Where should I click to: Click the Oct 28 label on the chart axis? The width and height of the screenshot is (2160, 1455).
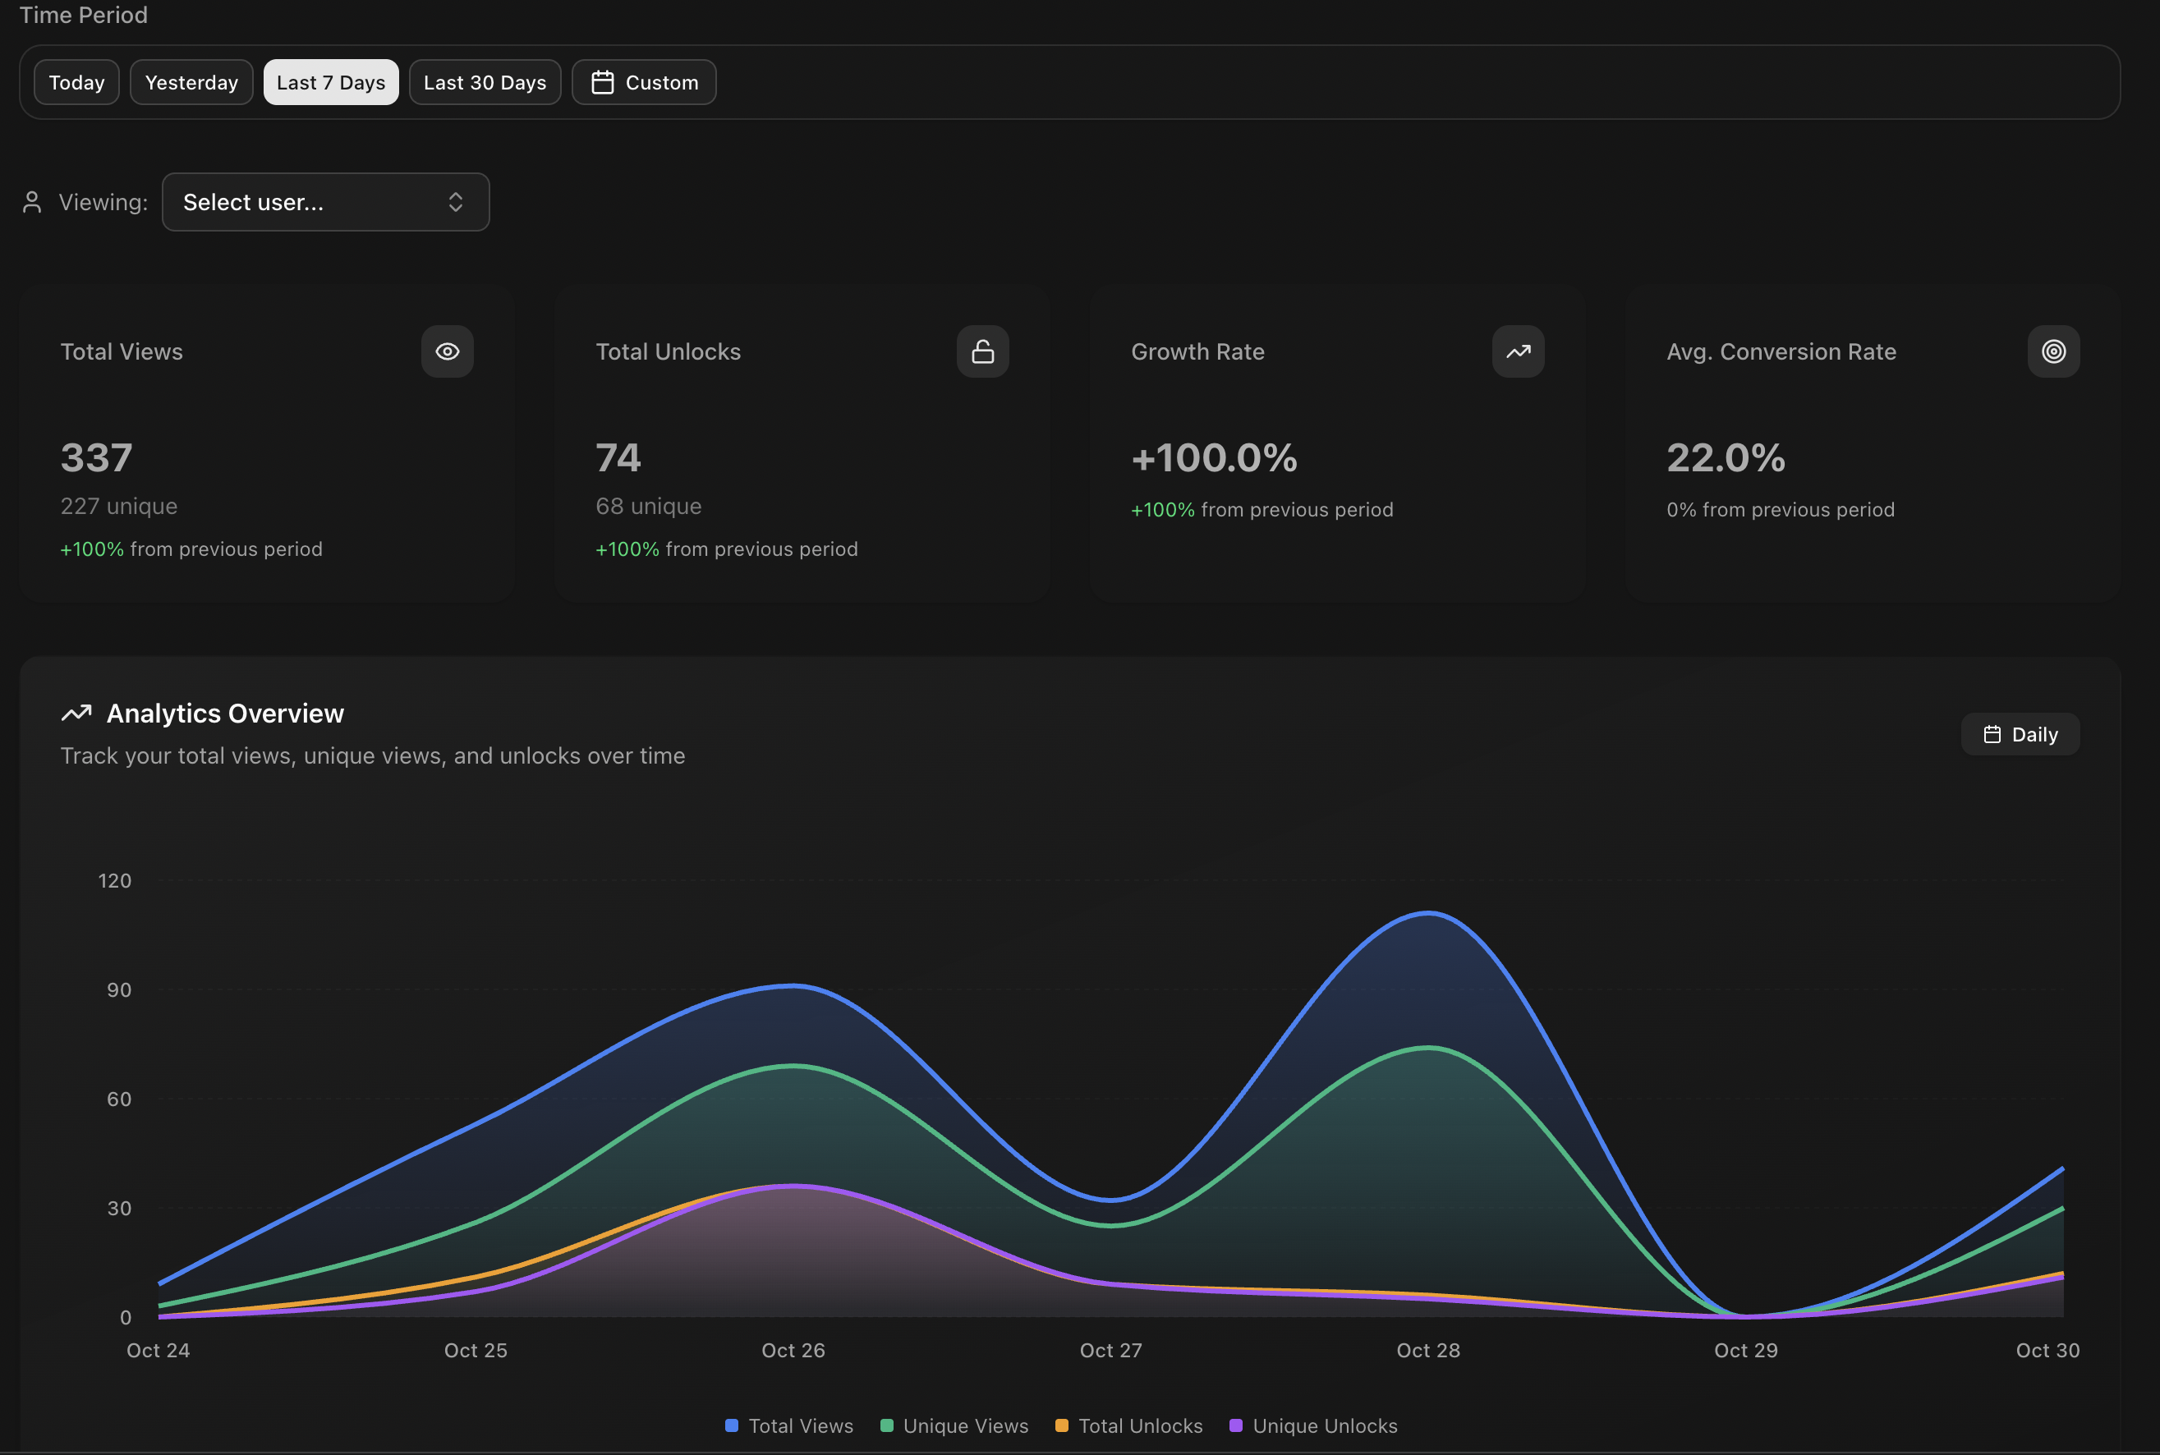(x=1427, y=1350)
